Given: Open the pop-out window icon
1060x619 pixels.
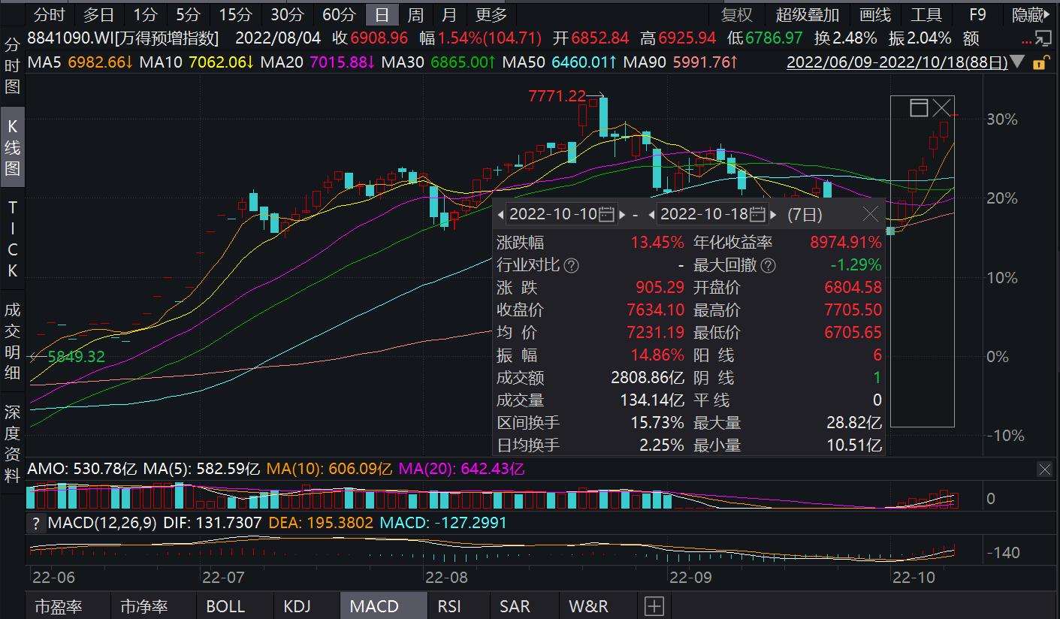Looking at the screenshot, I should click(x=1042, y=38).
